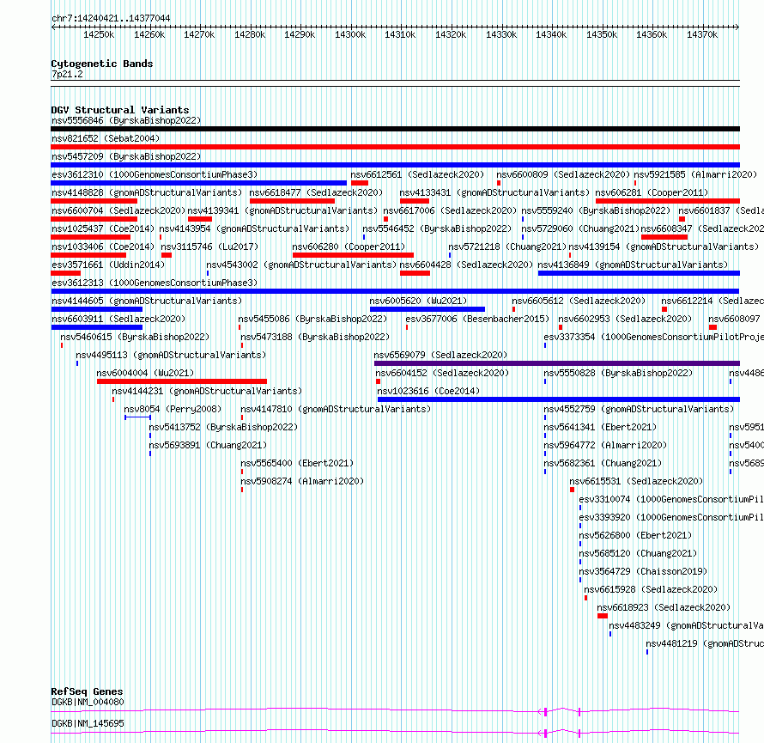764x743 pixels.
Task: Select nsv6615531 (Sedlazeck2020) label
Action: (x=636, y=481)
